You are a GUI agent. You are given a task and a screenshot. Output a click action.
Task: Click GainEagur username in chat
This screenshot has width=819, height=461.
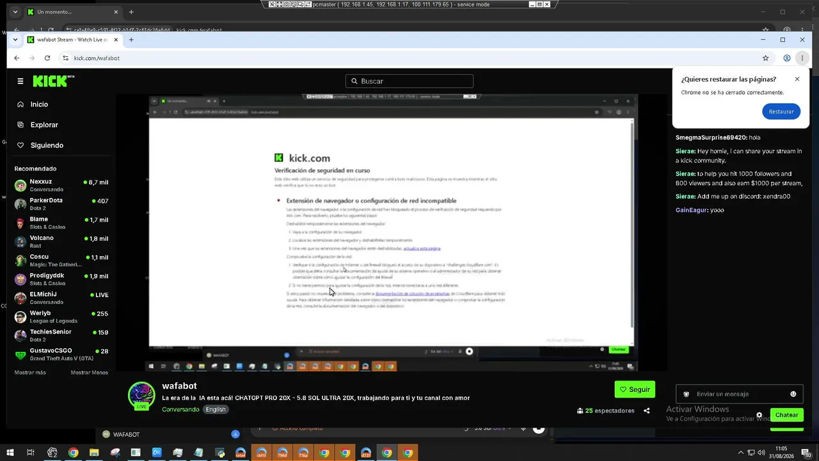pyautogui.click(x=690, y=210)
